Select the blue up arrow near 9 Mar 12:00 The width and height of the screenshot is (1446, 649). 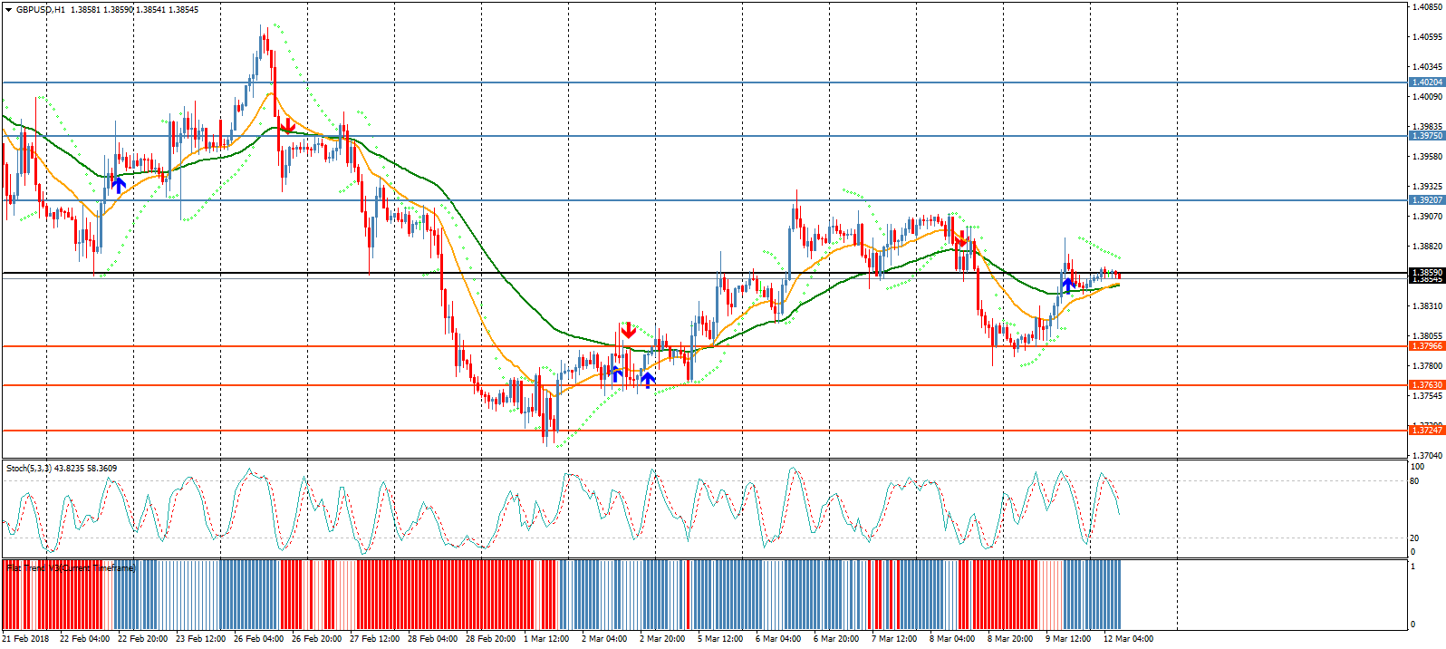1068,285
